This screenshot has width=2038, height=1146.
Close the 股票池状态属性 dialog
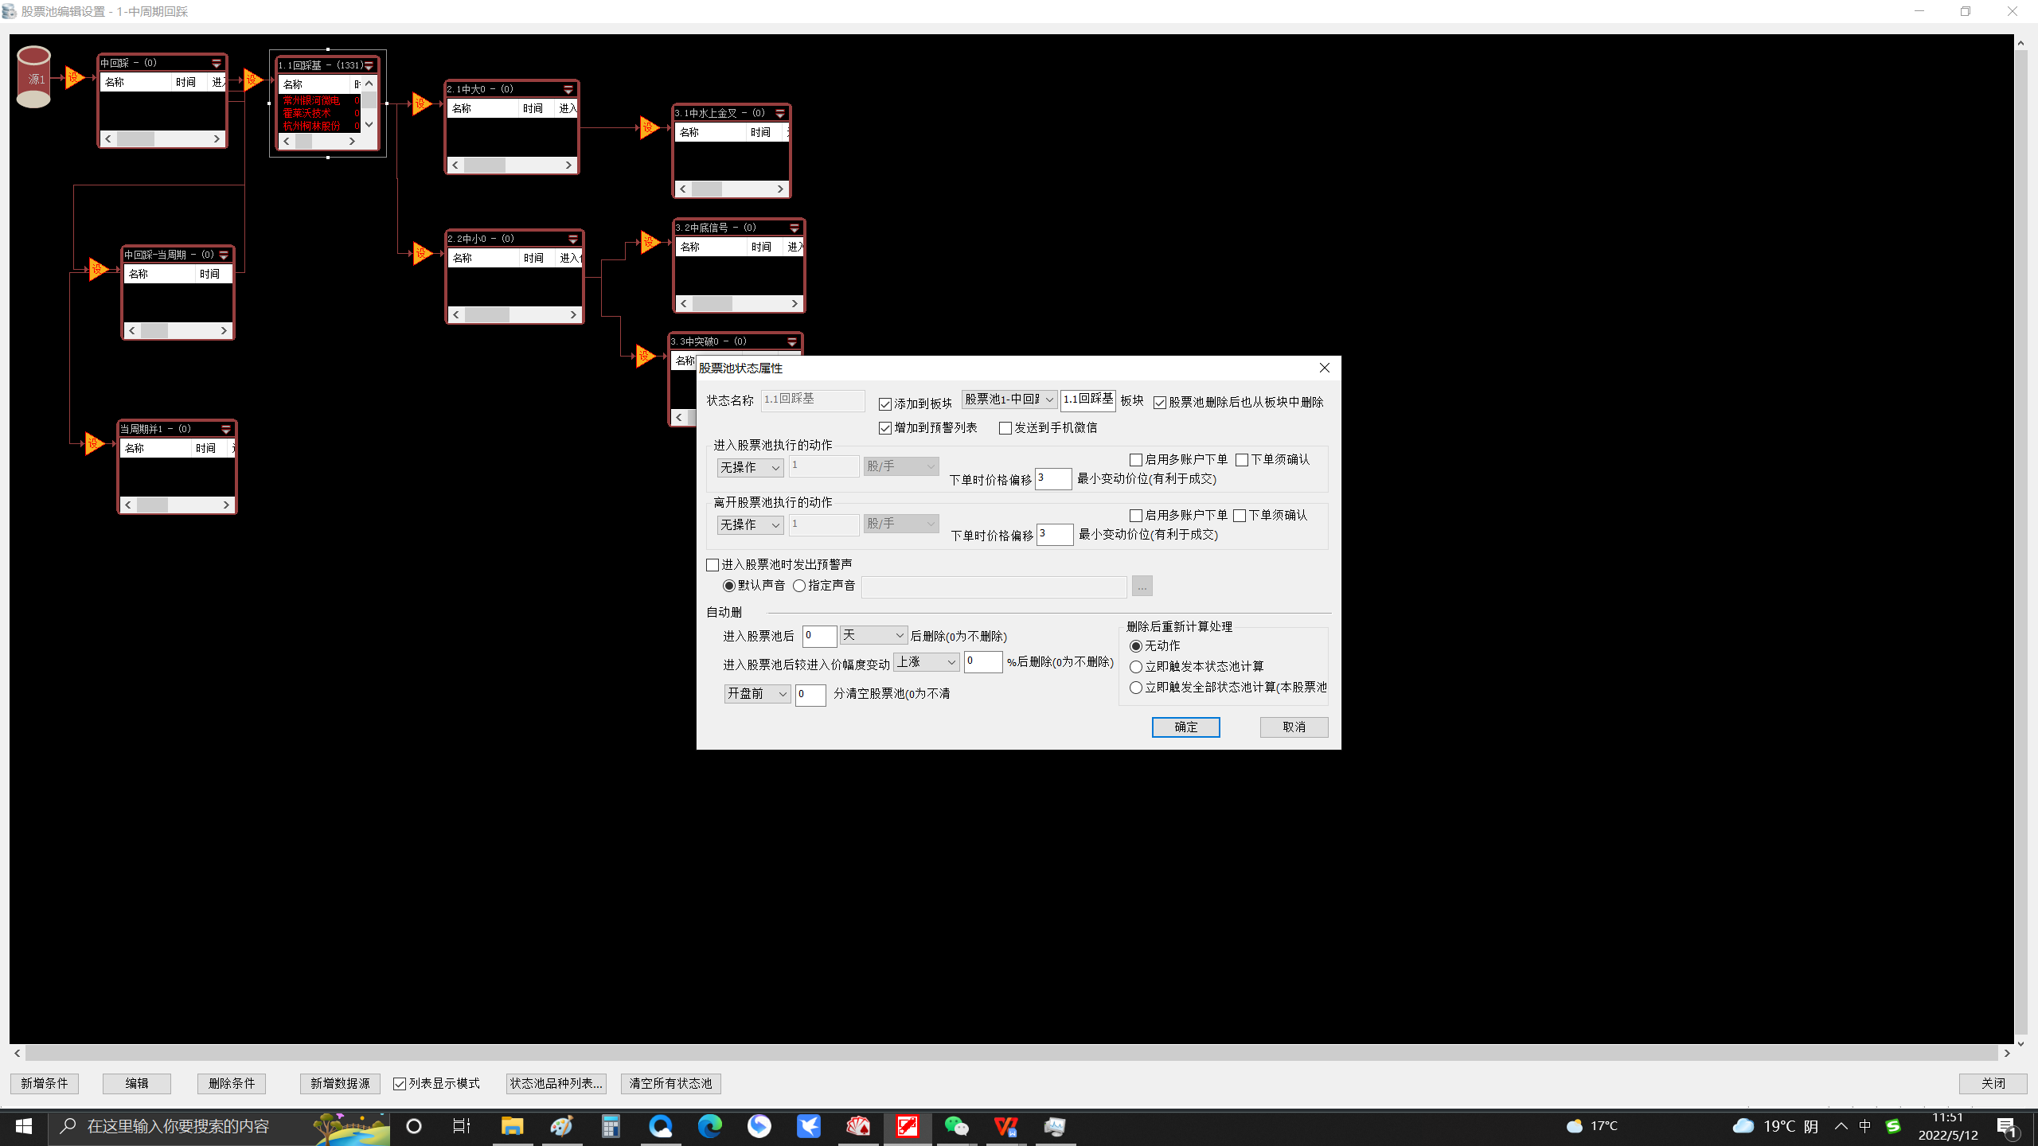(1325, 368)
